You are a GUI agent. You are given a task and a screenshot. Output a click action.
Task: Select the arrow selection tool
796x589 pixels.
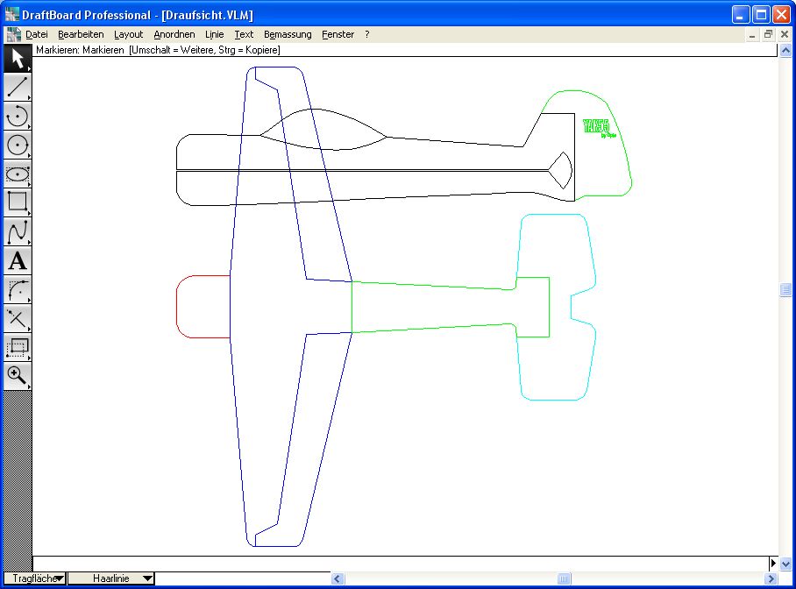pos(18,59)
